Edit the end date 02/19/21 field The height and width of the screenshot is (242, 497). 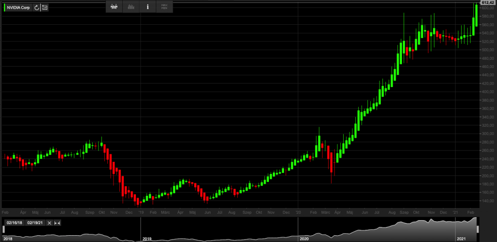click(x=35, y=223)
